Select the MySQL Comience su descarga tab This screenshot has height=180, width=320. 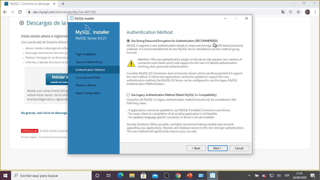coord(30,4)
